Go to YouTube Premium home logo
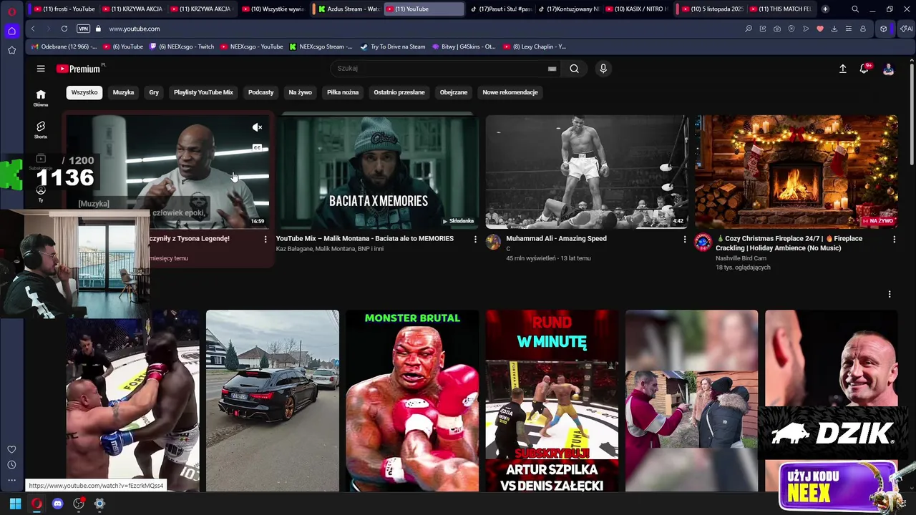The image size is (916, 515). (80, 69)
